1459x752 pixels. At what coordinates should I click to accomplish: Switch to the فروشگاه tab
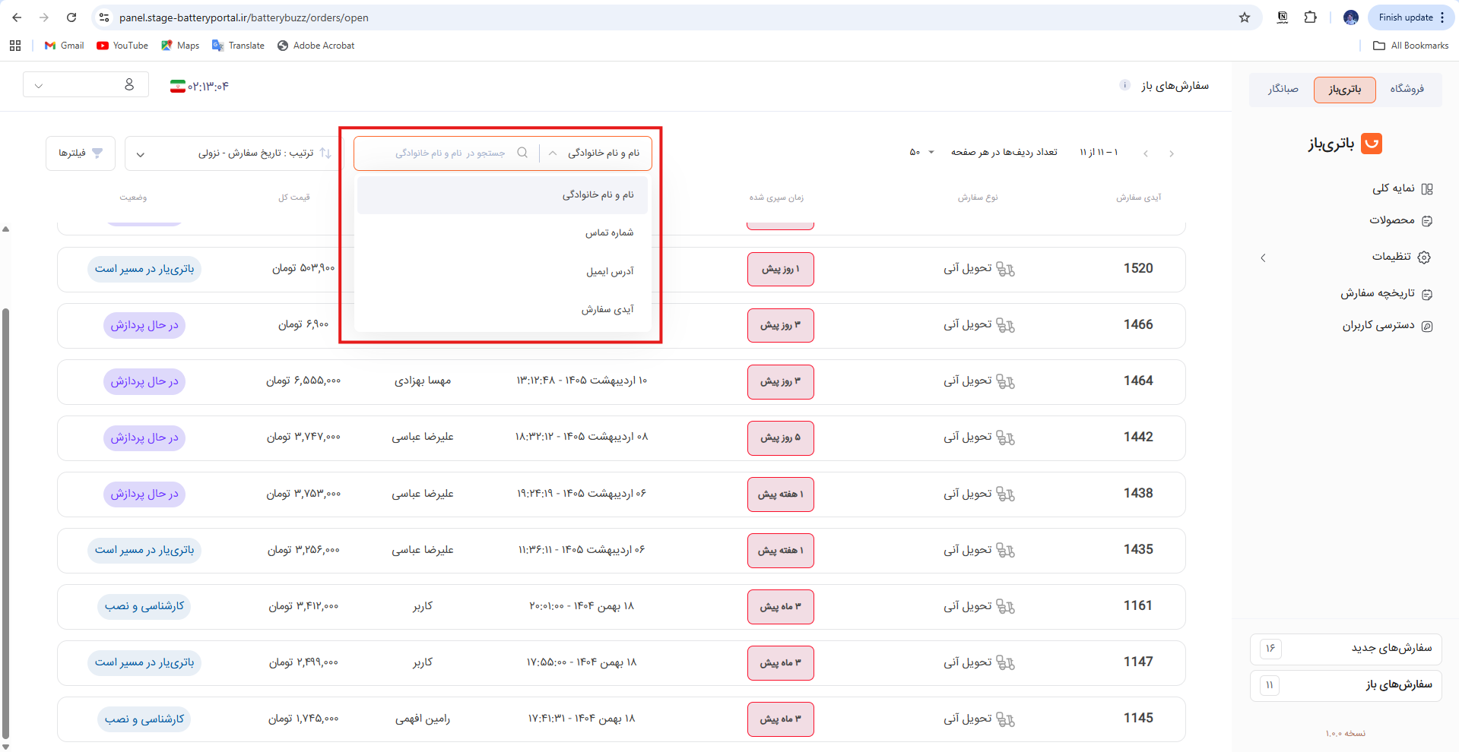coord(1407,90)
